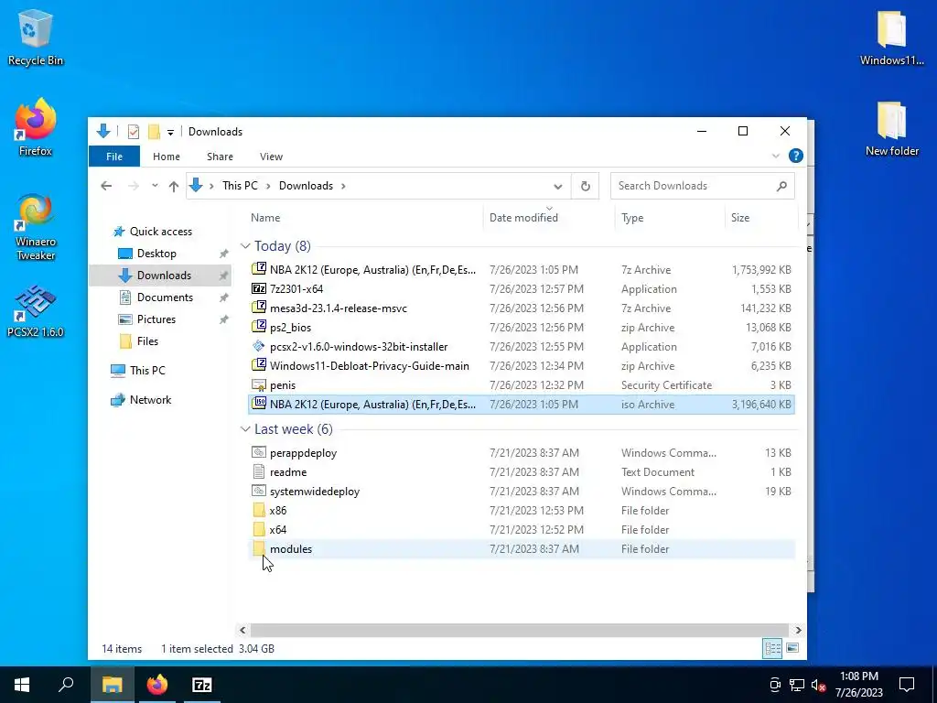Sort by the Date modified column header
937x703 pixels.
549,218
